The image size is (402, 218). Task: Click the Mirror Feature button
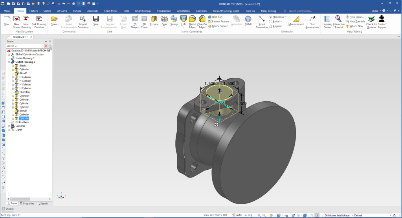pyautogui.click(x=218, y=26)
